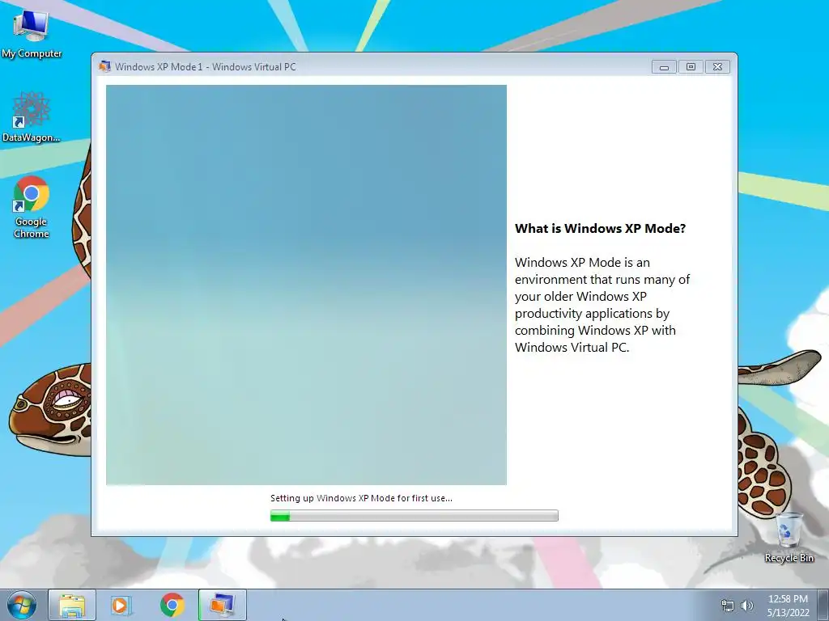The width and height of the screenshot is (829, 621).
Task: Open Google Chrome from the taskbar
Action: pos(172,605)
